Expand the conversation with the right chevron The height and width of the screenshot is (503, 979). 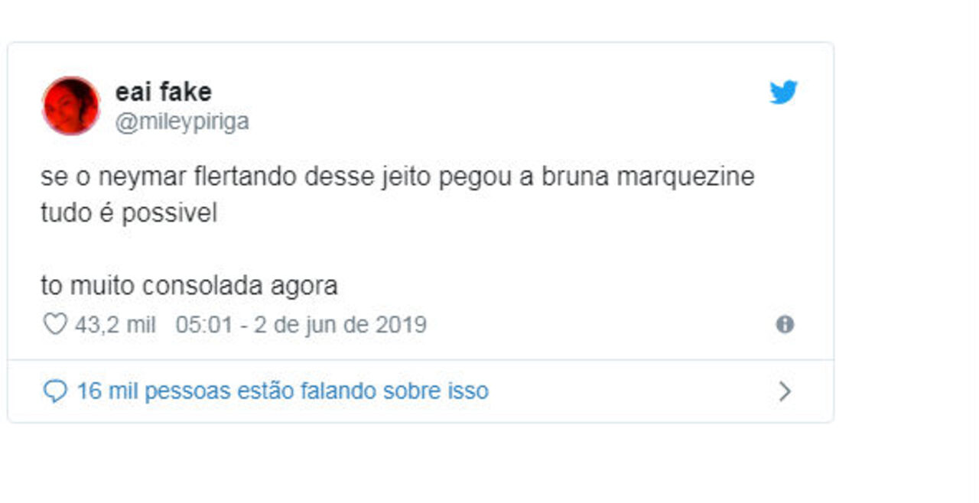785,392
